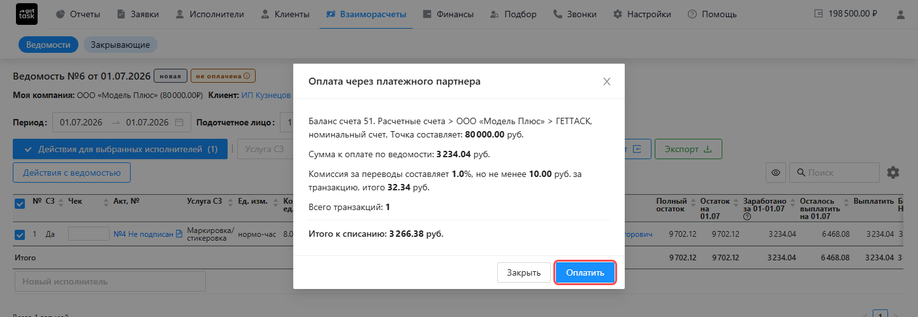Open the '№4 Не подписан' act link

[x=143, y=234]
